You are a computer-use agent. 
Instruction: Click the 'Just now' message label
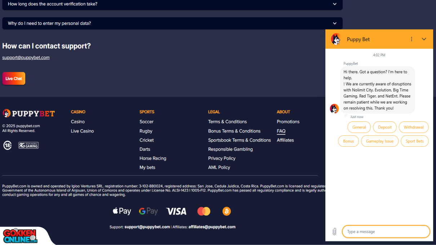pos(357,117)
